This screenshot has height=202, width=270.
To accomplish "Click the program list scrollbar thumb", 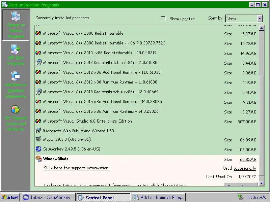I will pyautogui.click(x=261, y=126).
